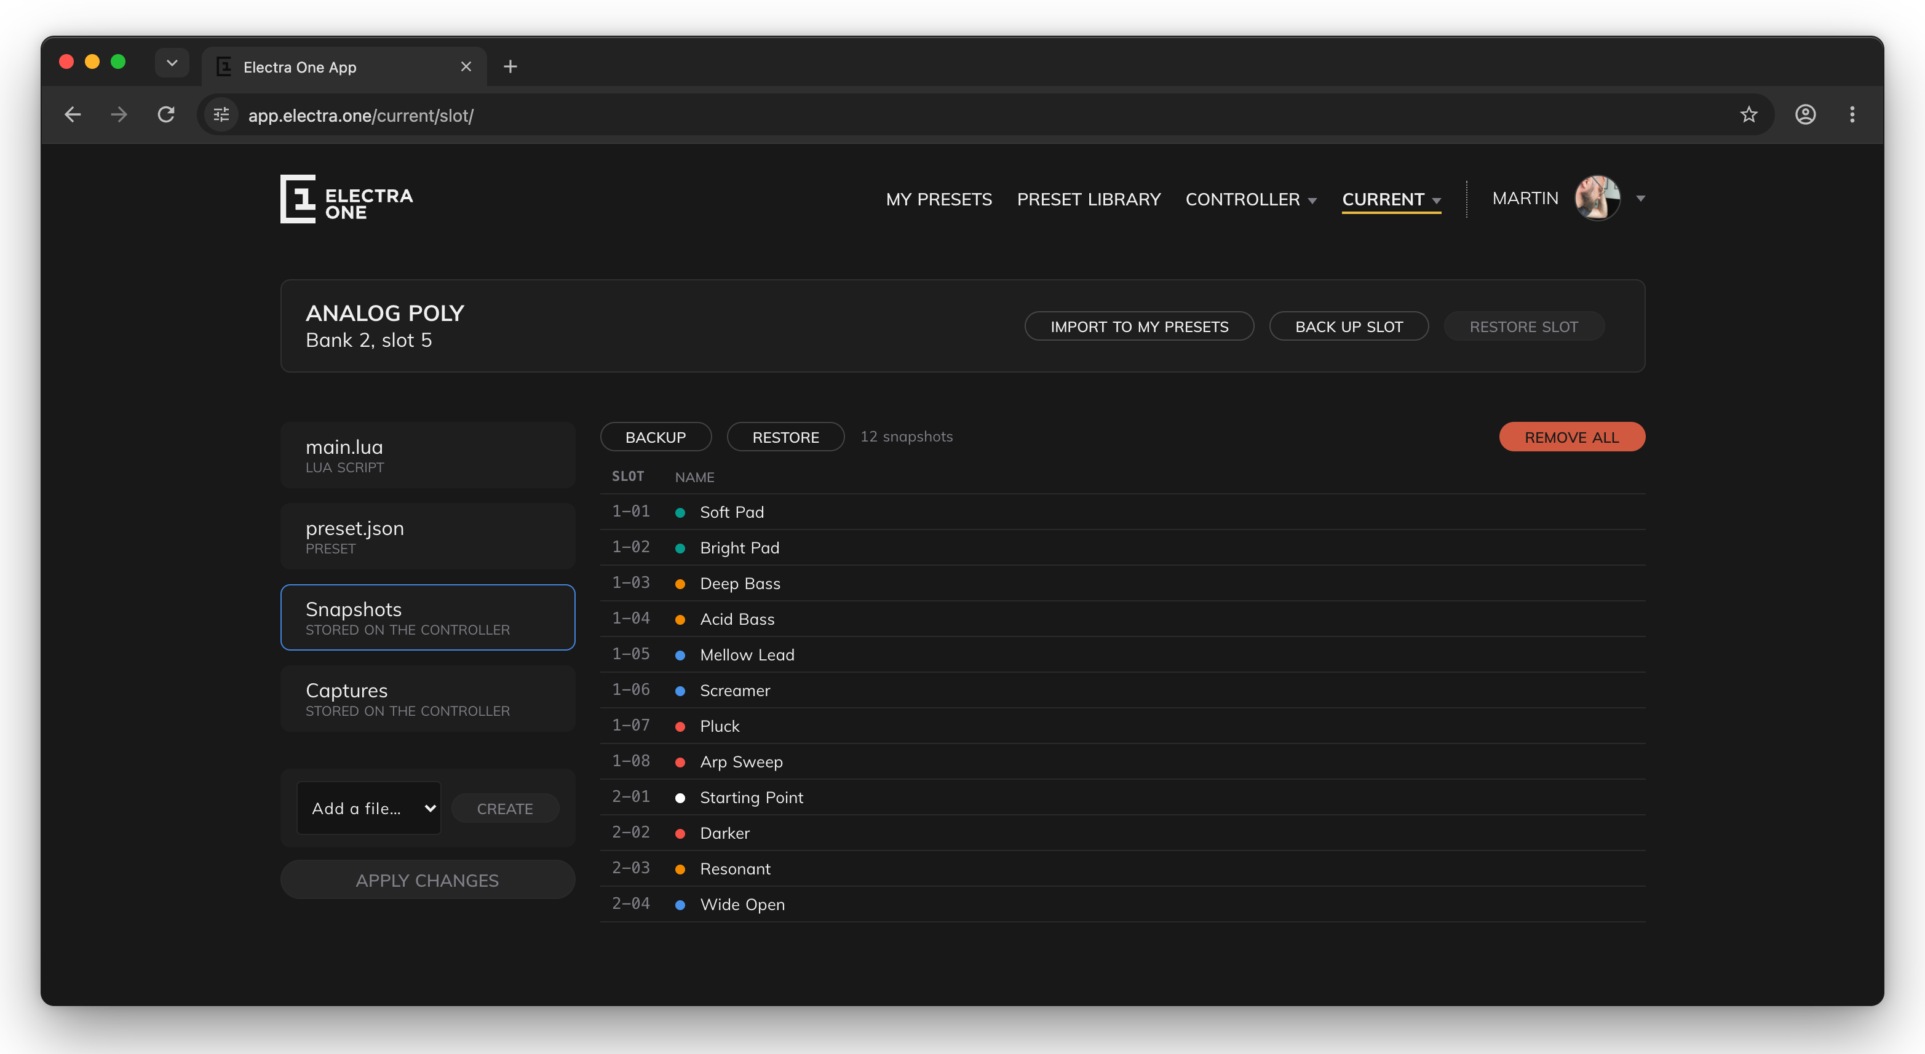Remove all snapshots

coord(1571,437)
